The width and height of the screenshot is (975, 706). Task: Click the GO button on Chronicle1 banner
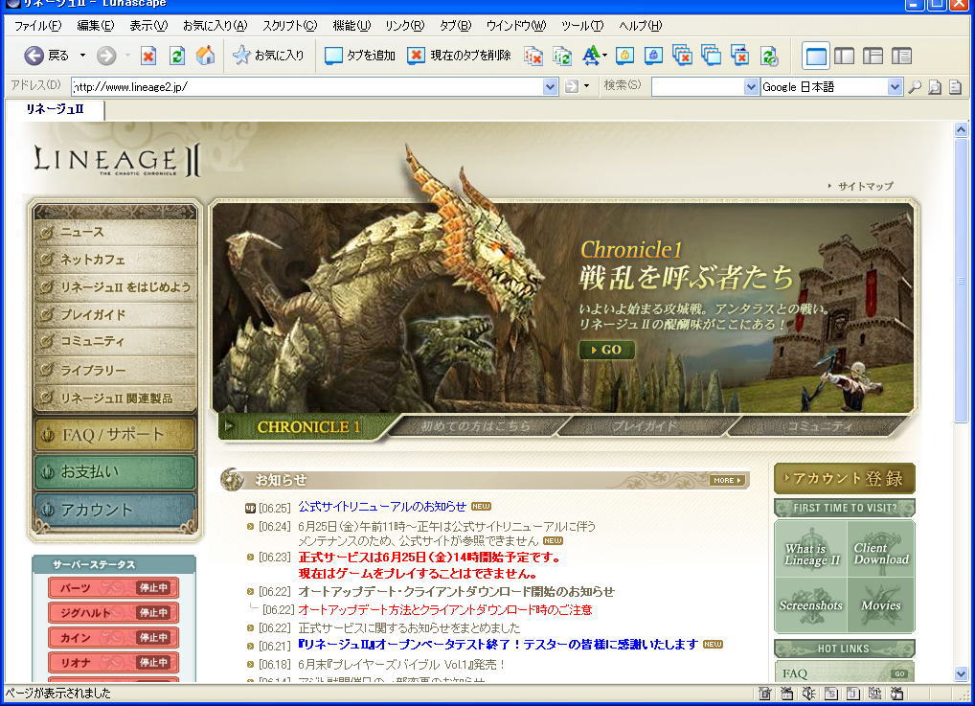pos(606,350)
